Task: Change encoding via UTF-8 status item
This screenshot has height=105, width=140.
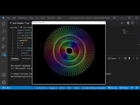Action: [62, 88]
